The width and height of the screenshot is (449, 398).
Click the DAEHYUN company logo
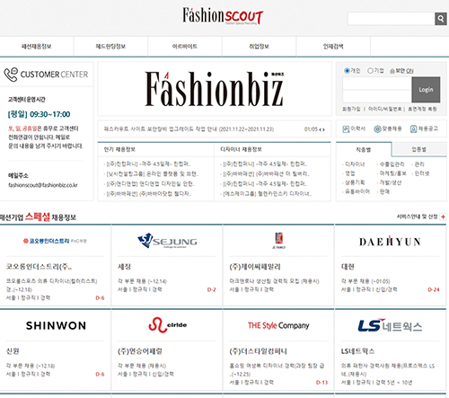click(x=391, y=242)
